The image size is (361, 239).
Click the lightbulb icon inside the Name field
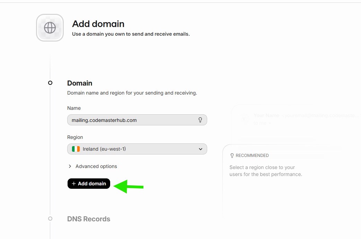click(200, 120)
